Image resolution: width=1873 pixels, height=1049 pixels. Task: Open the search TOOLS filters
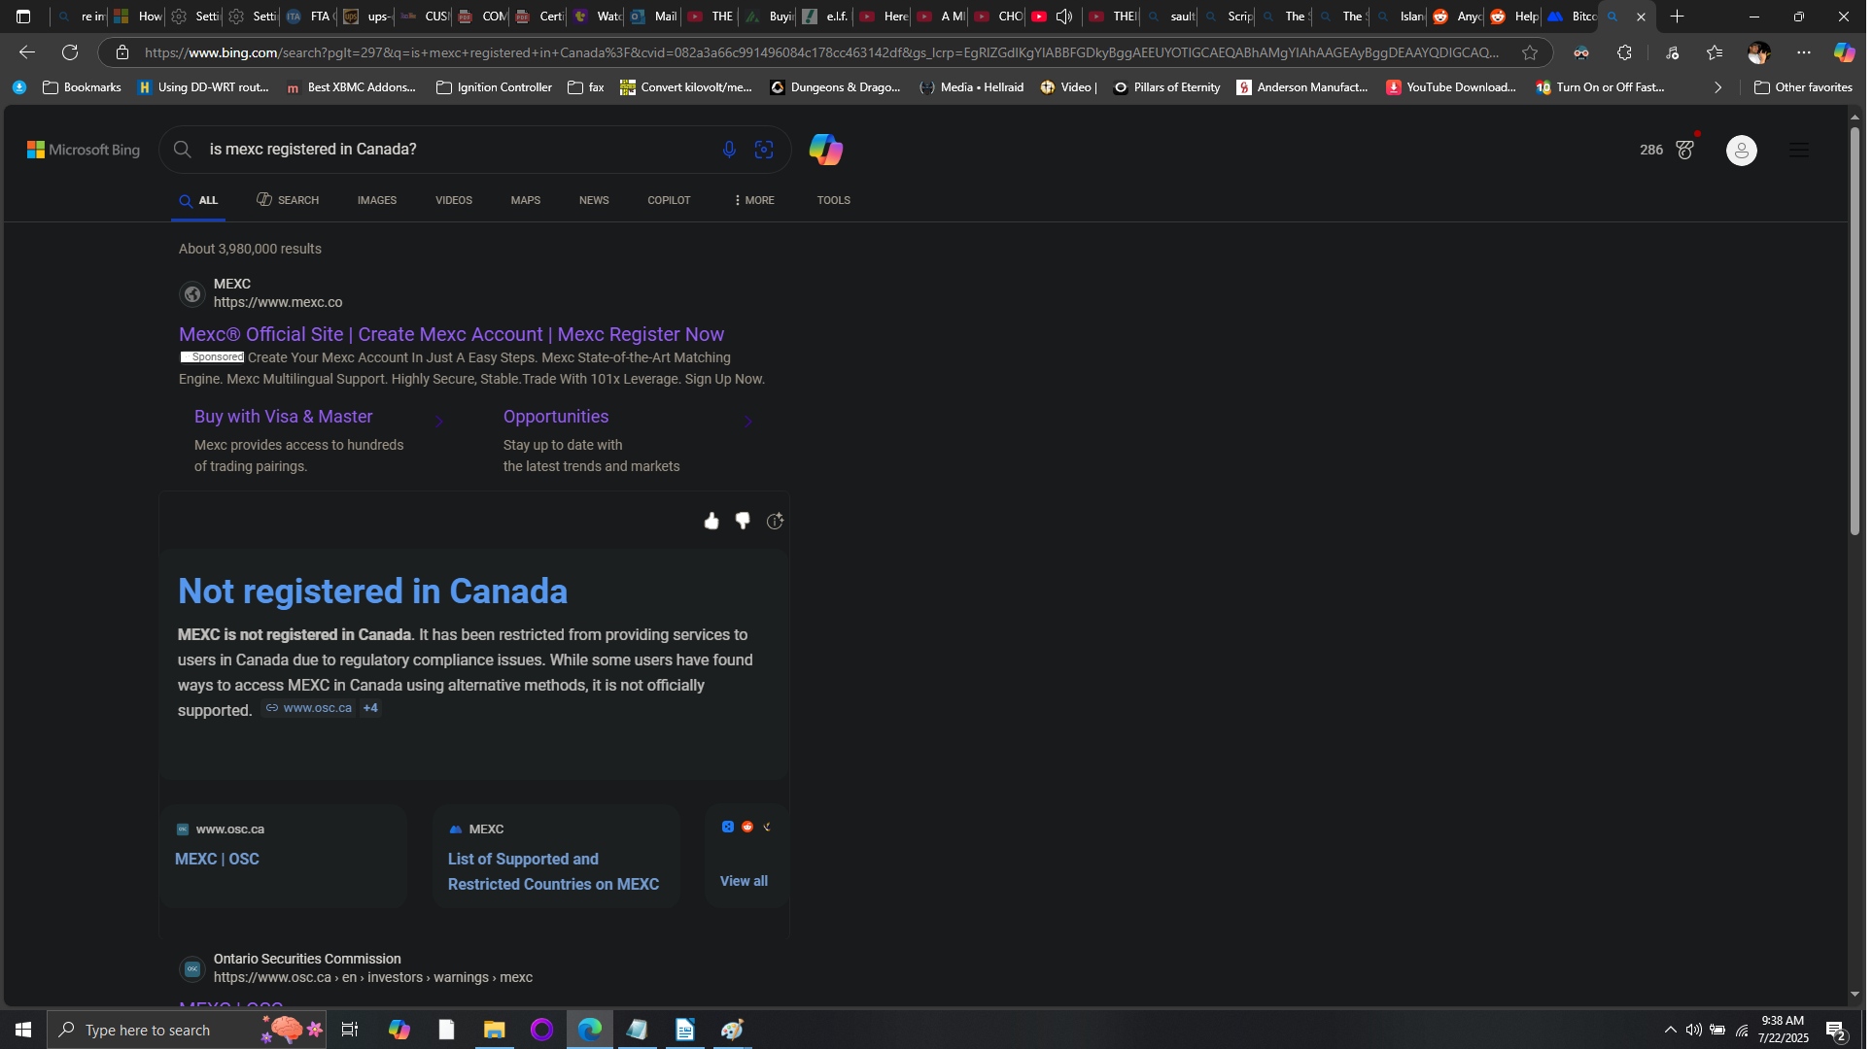(834, 200)
